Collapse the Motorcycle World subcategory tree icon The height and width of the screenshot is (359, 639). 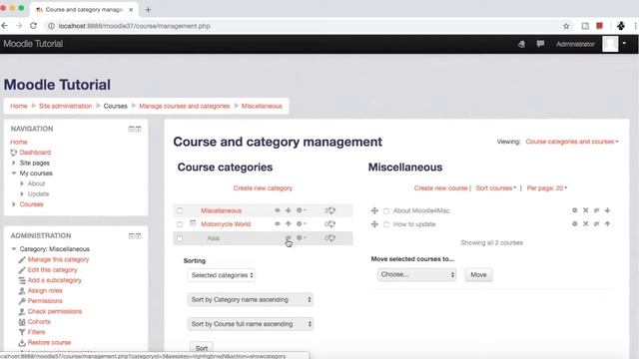click(193, 223)
